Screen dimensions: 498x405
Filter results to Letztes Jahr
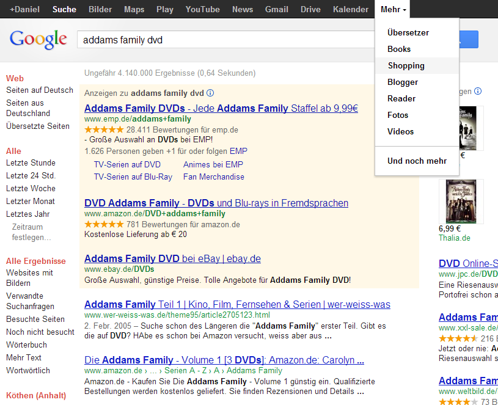pyautogui.click(x=28, y=214)
